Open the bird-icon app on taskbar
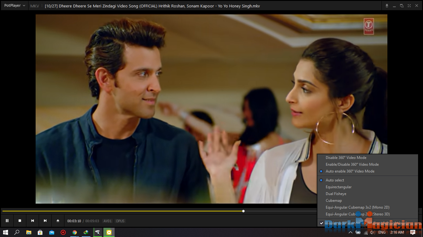Viewport: 423px width, 237px height. click(x=98, y=232)
